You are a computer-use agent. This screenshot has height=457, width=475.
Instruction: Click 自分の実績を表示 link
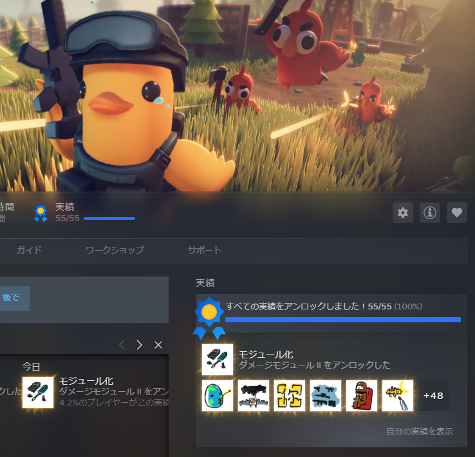(420, 431)
